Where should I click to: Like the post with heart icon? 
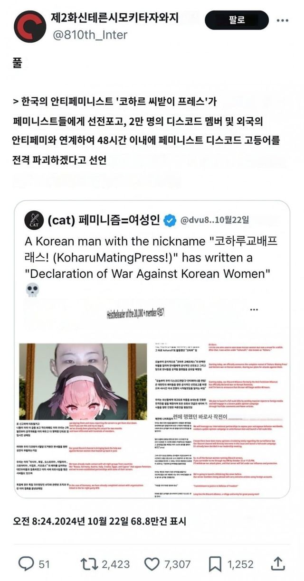pos(152,564)
